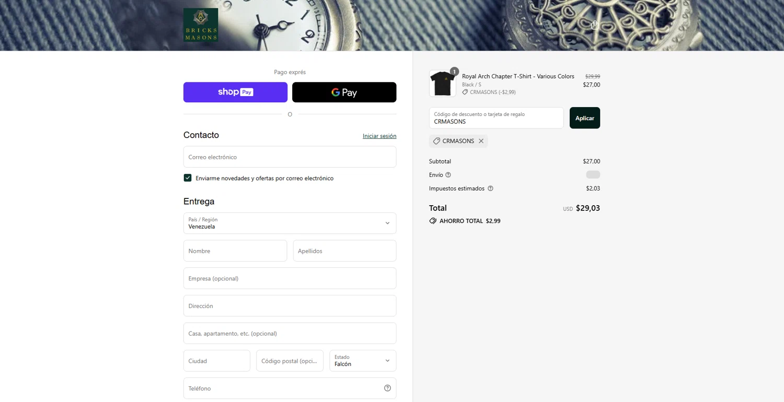Focus the discount code or gift card field
Screen dimensions: 784x402
(496, 118)
